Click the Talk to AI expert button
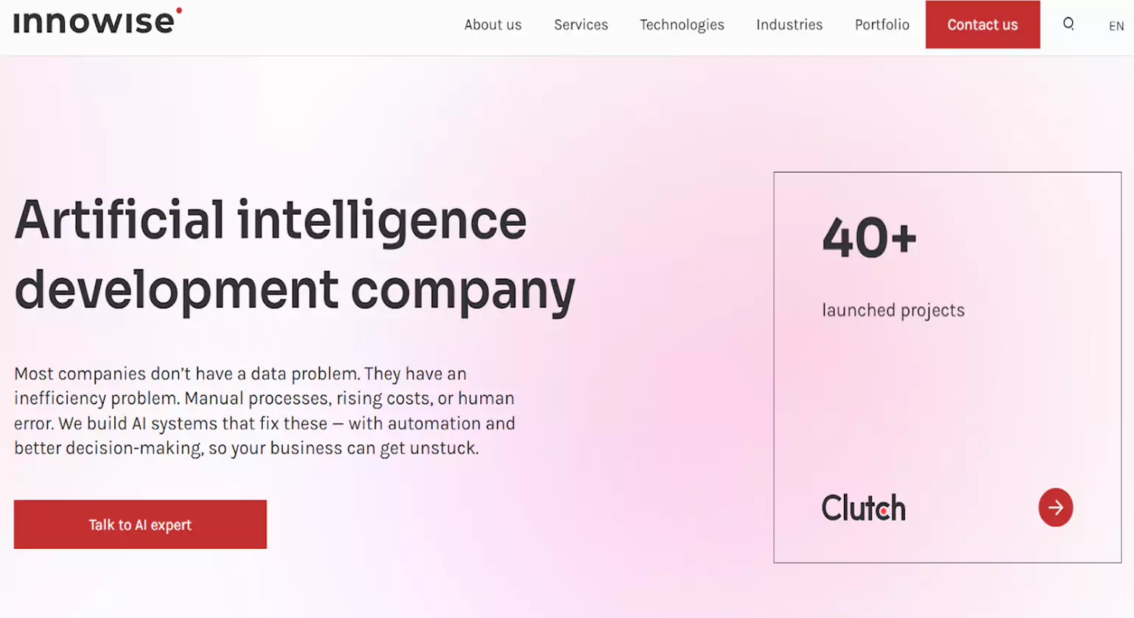 click(x=140, y=525)
